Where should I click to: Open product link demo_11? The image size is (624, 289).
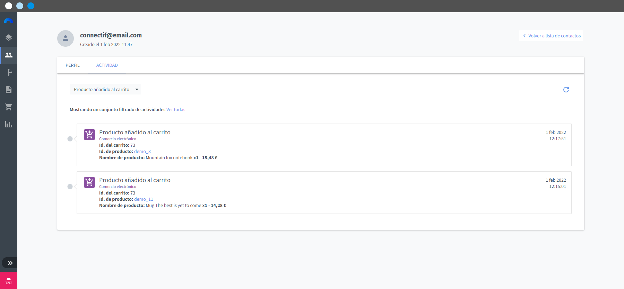click(144, 199)
